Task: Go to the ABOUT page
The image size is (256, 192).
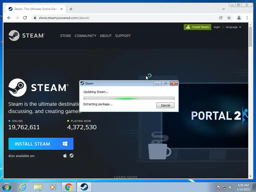Action: coord(106,36)
